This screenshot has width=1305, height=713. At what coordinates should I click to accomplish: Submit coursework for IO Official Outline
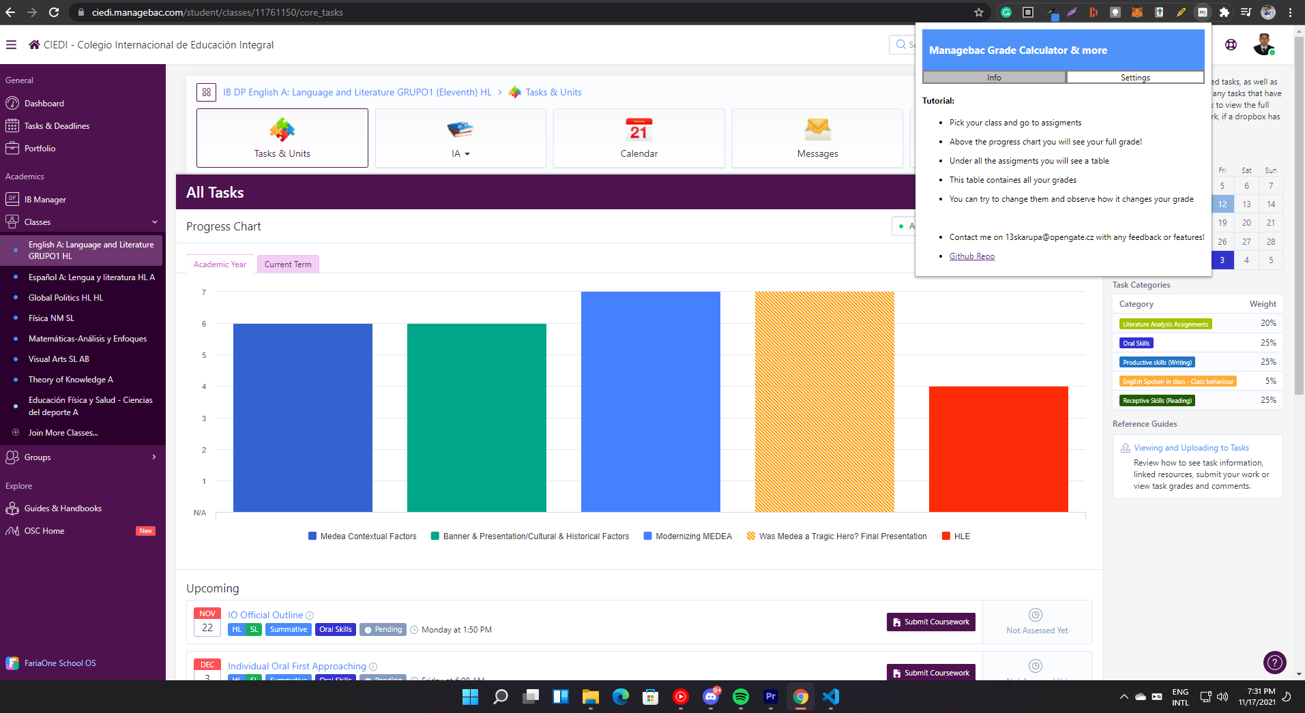[930, 622]
